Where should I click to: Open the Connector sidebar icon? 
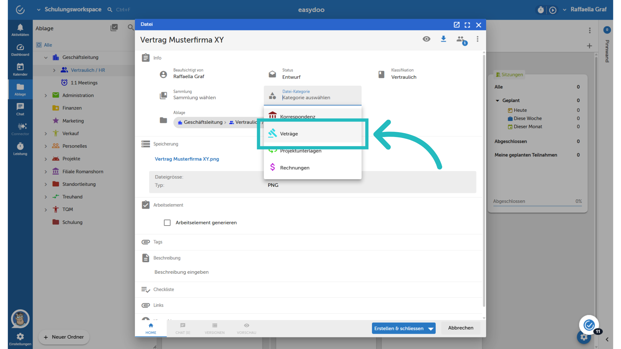tap(20, 129)
